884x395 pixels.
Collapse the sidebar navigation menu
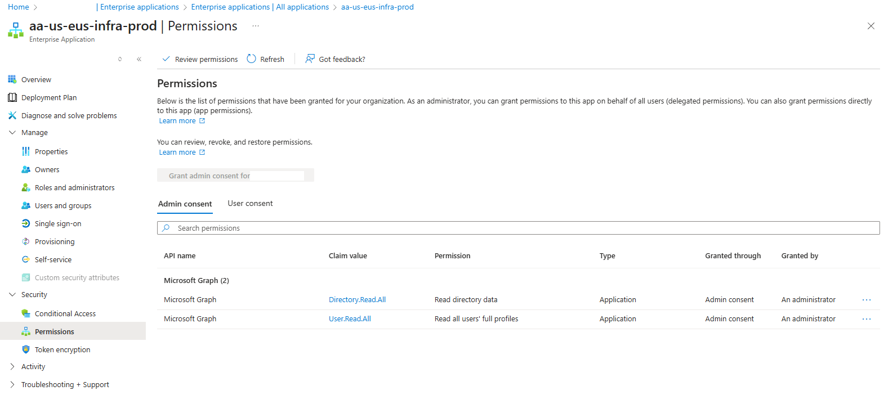pos(139,59)
